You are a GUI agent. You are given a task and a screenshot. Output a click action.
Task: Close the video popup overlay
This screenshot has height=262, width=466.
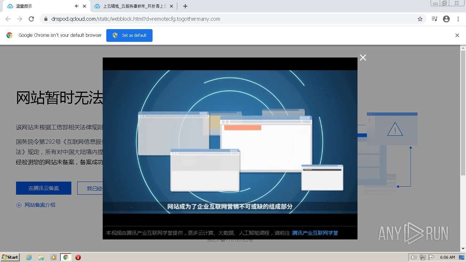pyautogui.click(x=363, y=57)
